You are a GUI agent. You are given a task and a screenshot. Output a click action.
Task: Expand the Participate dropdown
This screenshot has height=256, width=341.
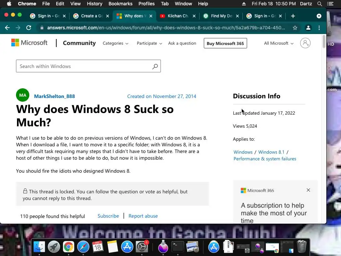pos(150,43)
